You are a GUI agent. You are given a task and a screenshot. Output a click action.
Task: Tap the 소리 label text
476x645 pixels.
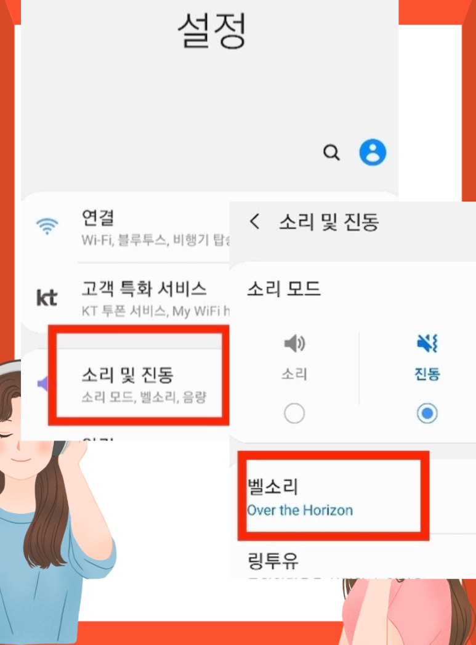tap(294, 374)
